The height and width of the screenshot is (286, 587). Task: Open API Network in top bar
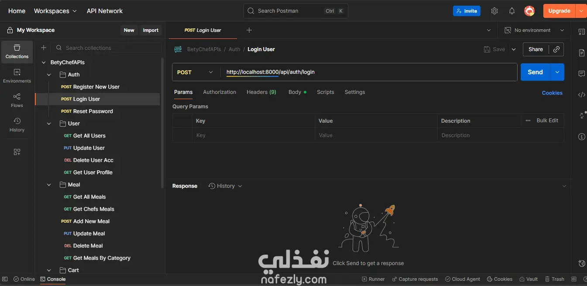pos(105,11)
